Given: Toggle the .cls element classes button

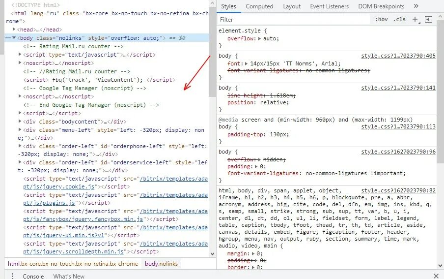Looking at the screenshot, I should 399,19.
